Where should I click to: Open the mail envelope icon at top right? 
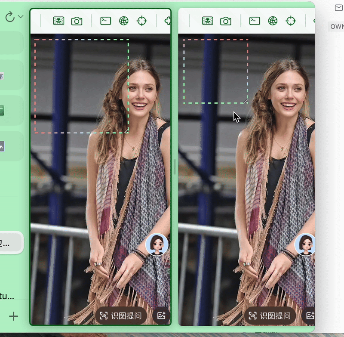pos(339,8)
